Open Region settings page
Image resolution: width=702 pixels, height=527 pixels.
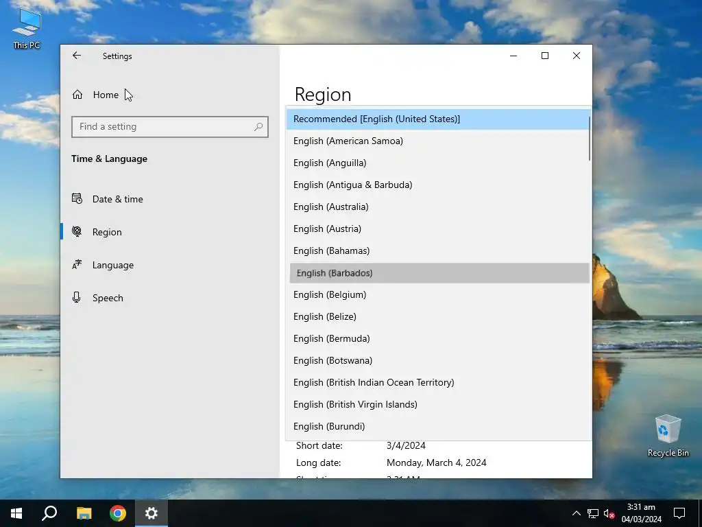pyautogui.click(x=170, y=232)
